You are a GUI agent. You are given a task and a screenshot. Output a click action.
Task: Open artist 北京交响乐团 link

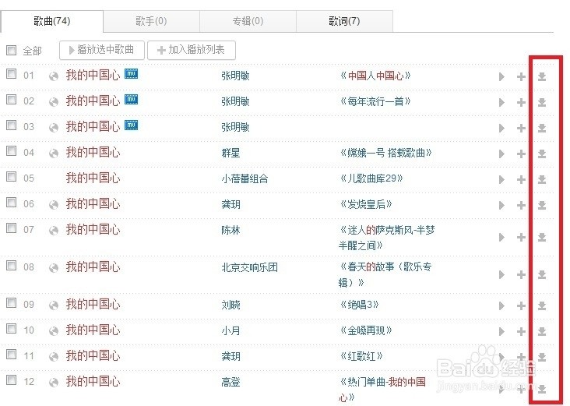249,268
